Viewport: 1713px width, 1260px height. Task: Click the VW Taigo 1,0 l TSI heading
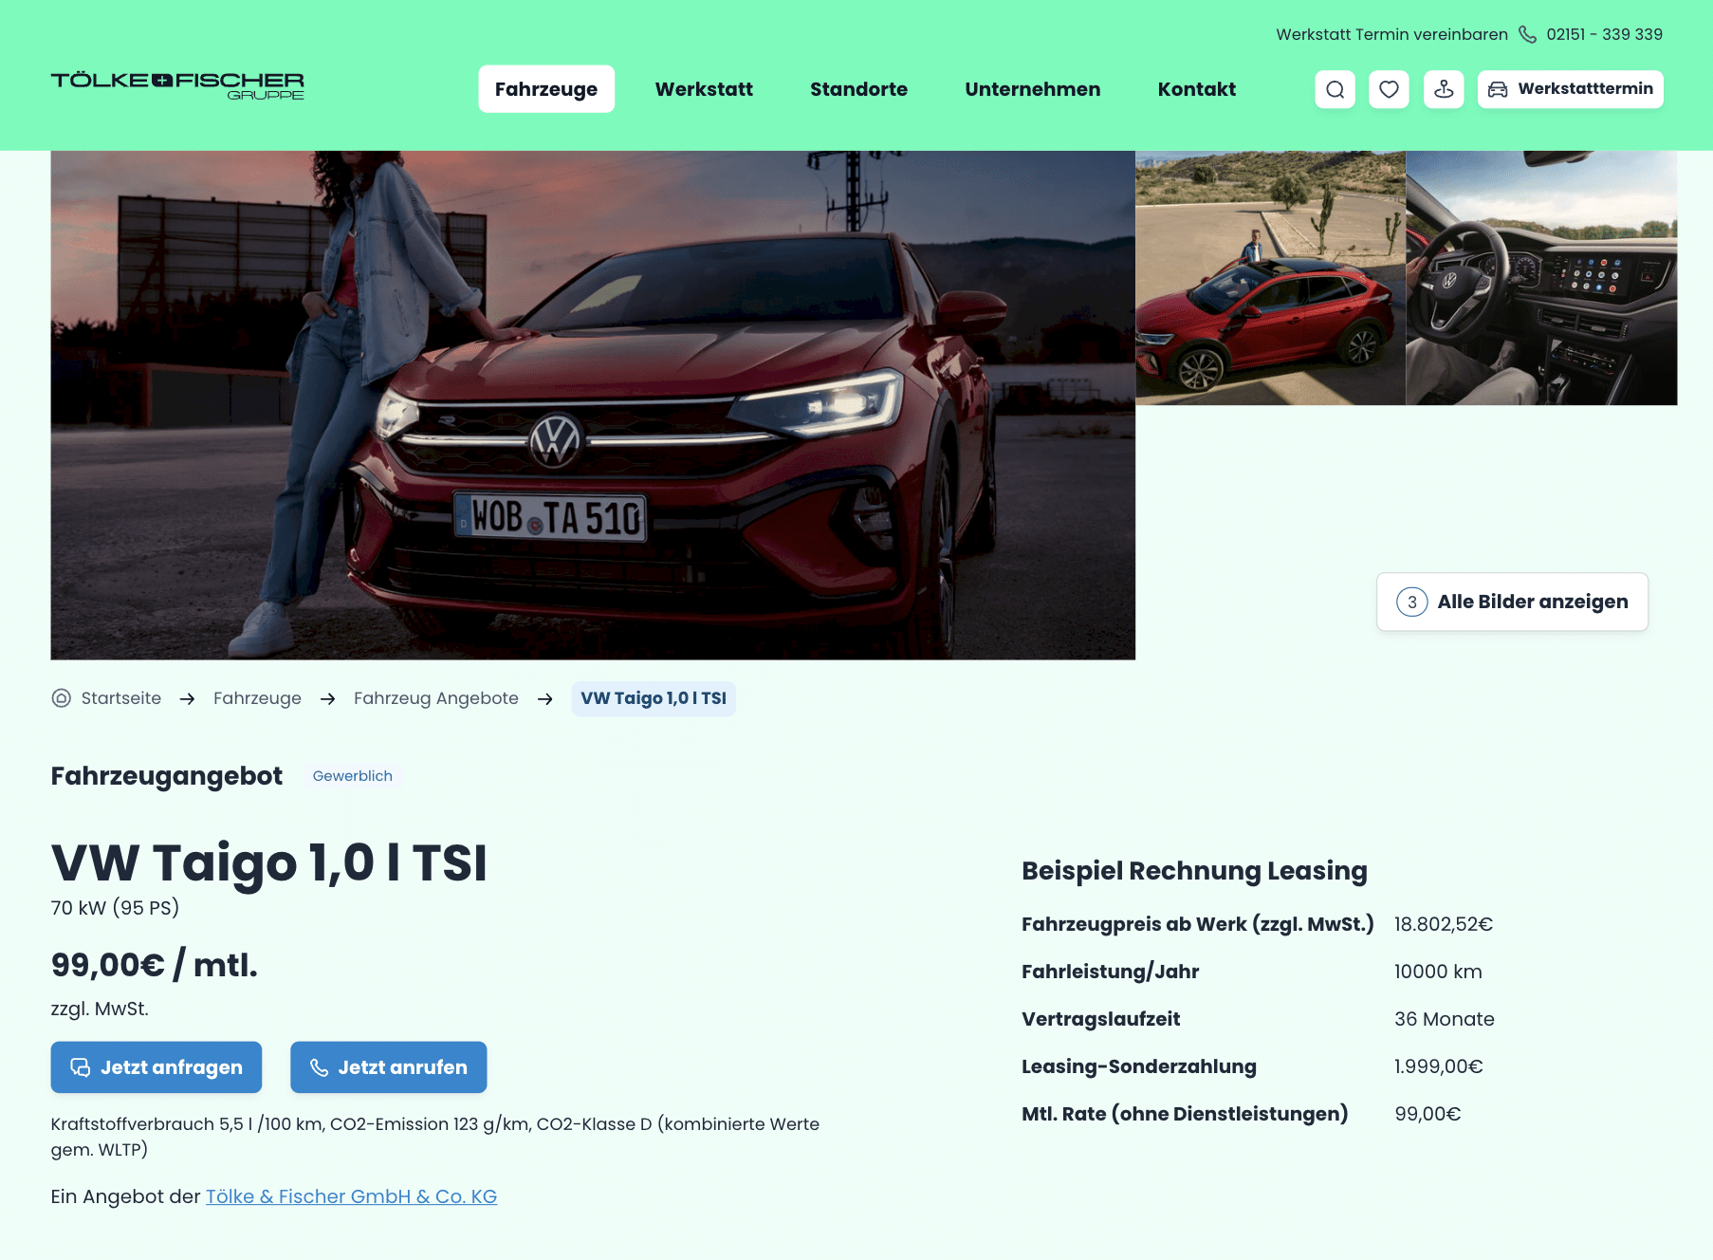(269, 863)
